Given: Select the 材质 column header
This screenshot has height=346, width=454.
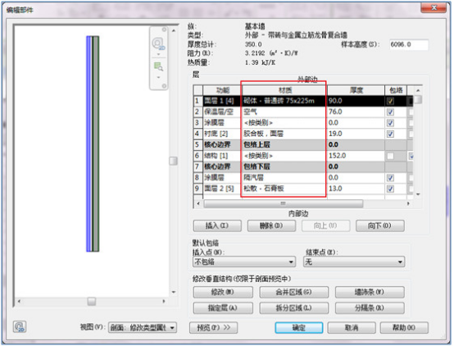Looking at the screenshot, I should [x=285, y=90].
